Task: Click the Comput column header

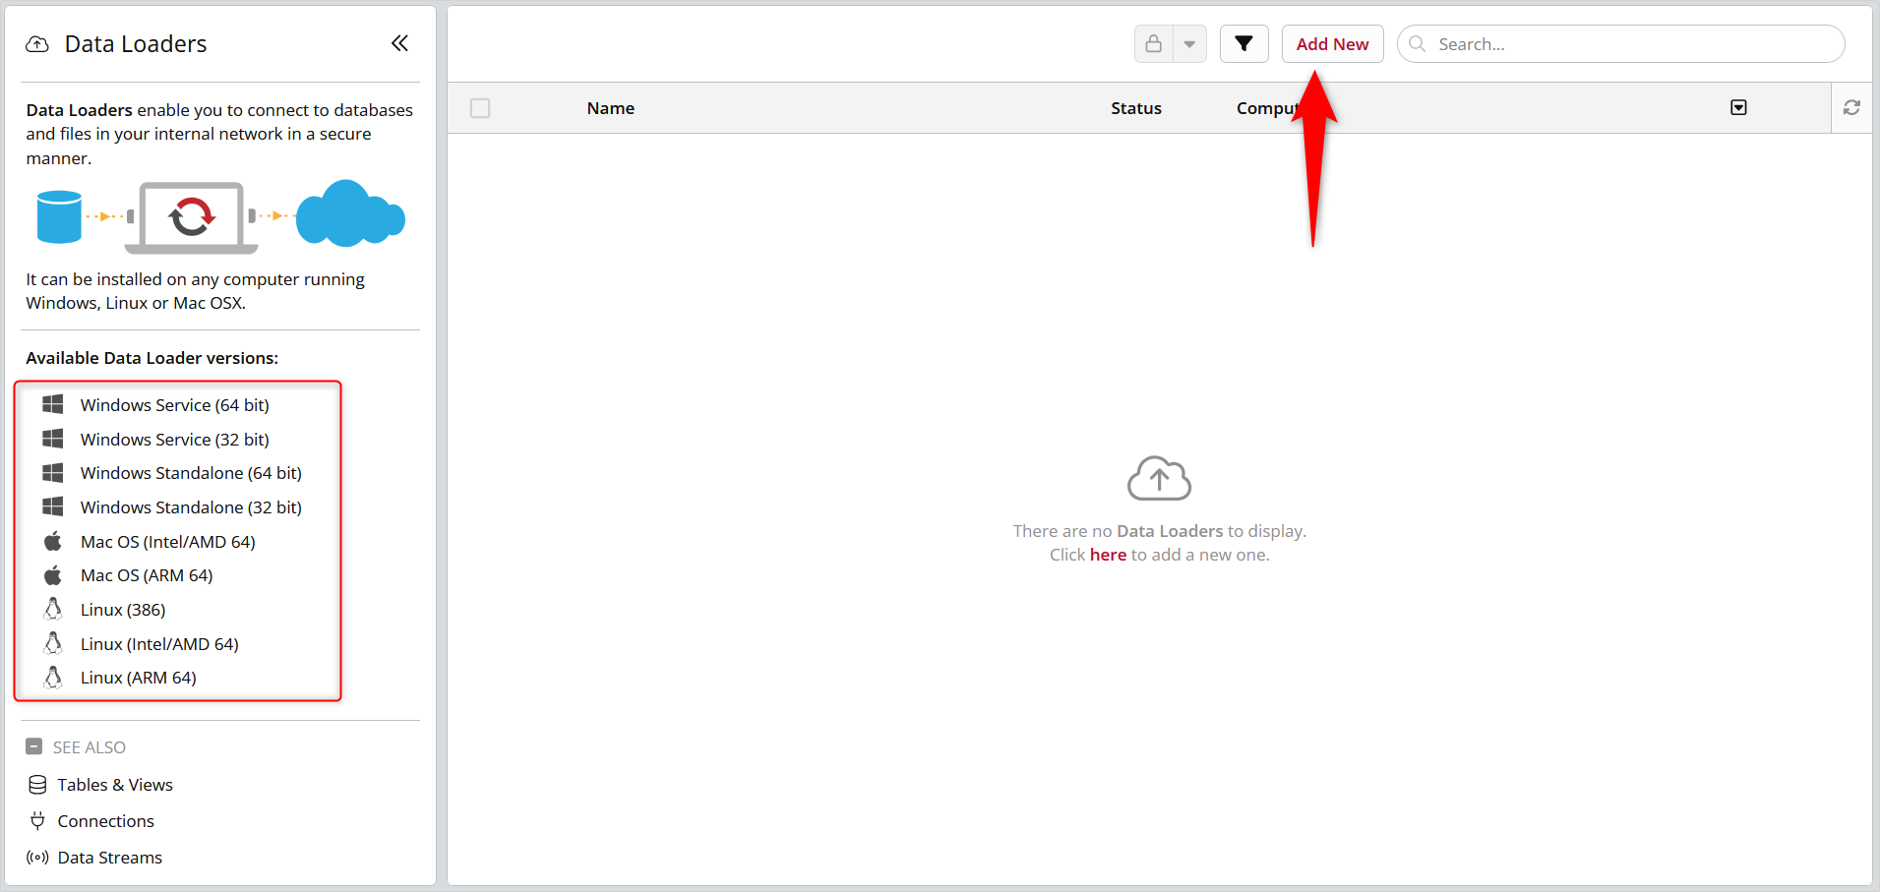Action: [1269, 108]
